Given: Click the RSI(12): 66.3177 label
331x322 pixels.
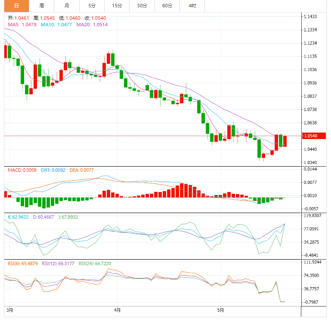Looking at the screenshot, I should click(58, 263).
